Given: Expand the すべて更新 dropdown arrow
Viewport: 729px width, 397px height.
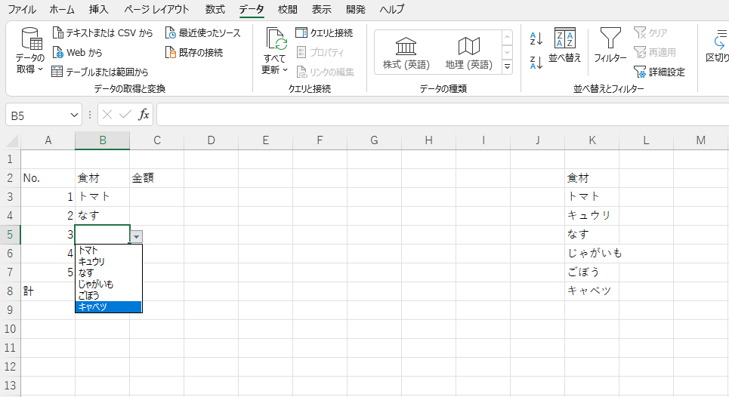Looking at the screenshot, I should point(285,70).
